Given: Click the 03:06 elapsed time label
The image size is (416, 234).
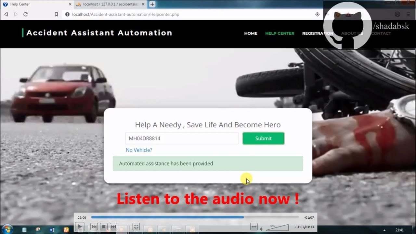Looking at the screenshot, I should [x=82, y=217].
